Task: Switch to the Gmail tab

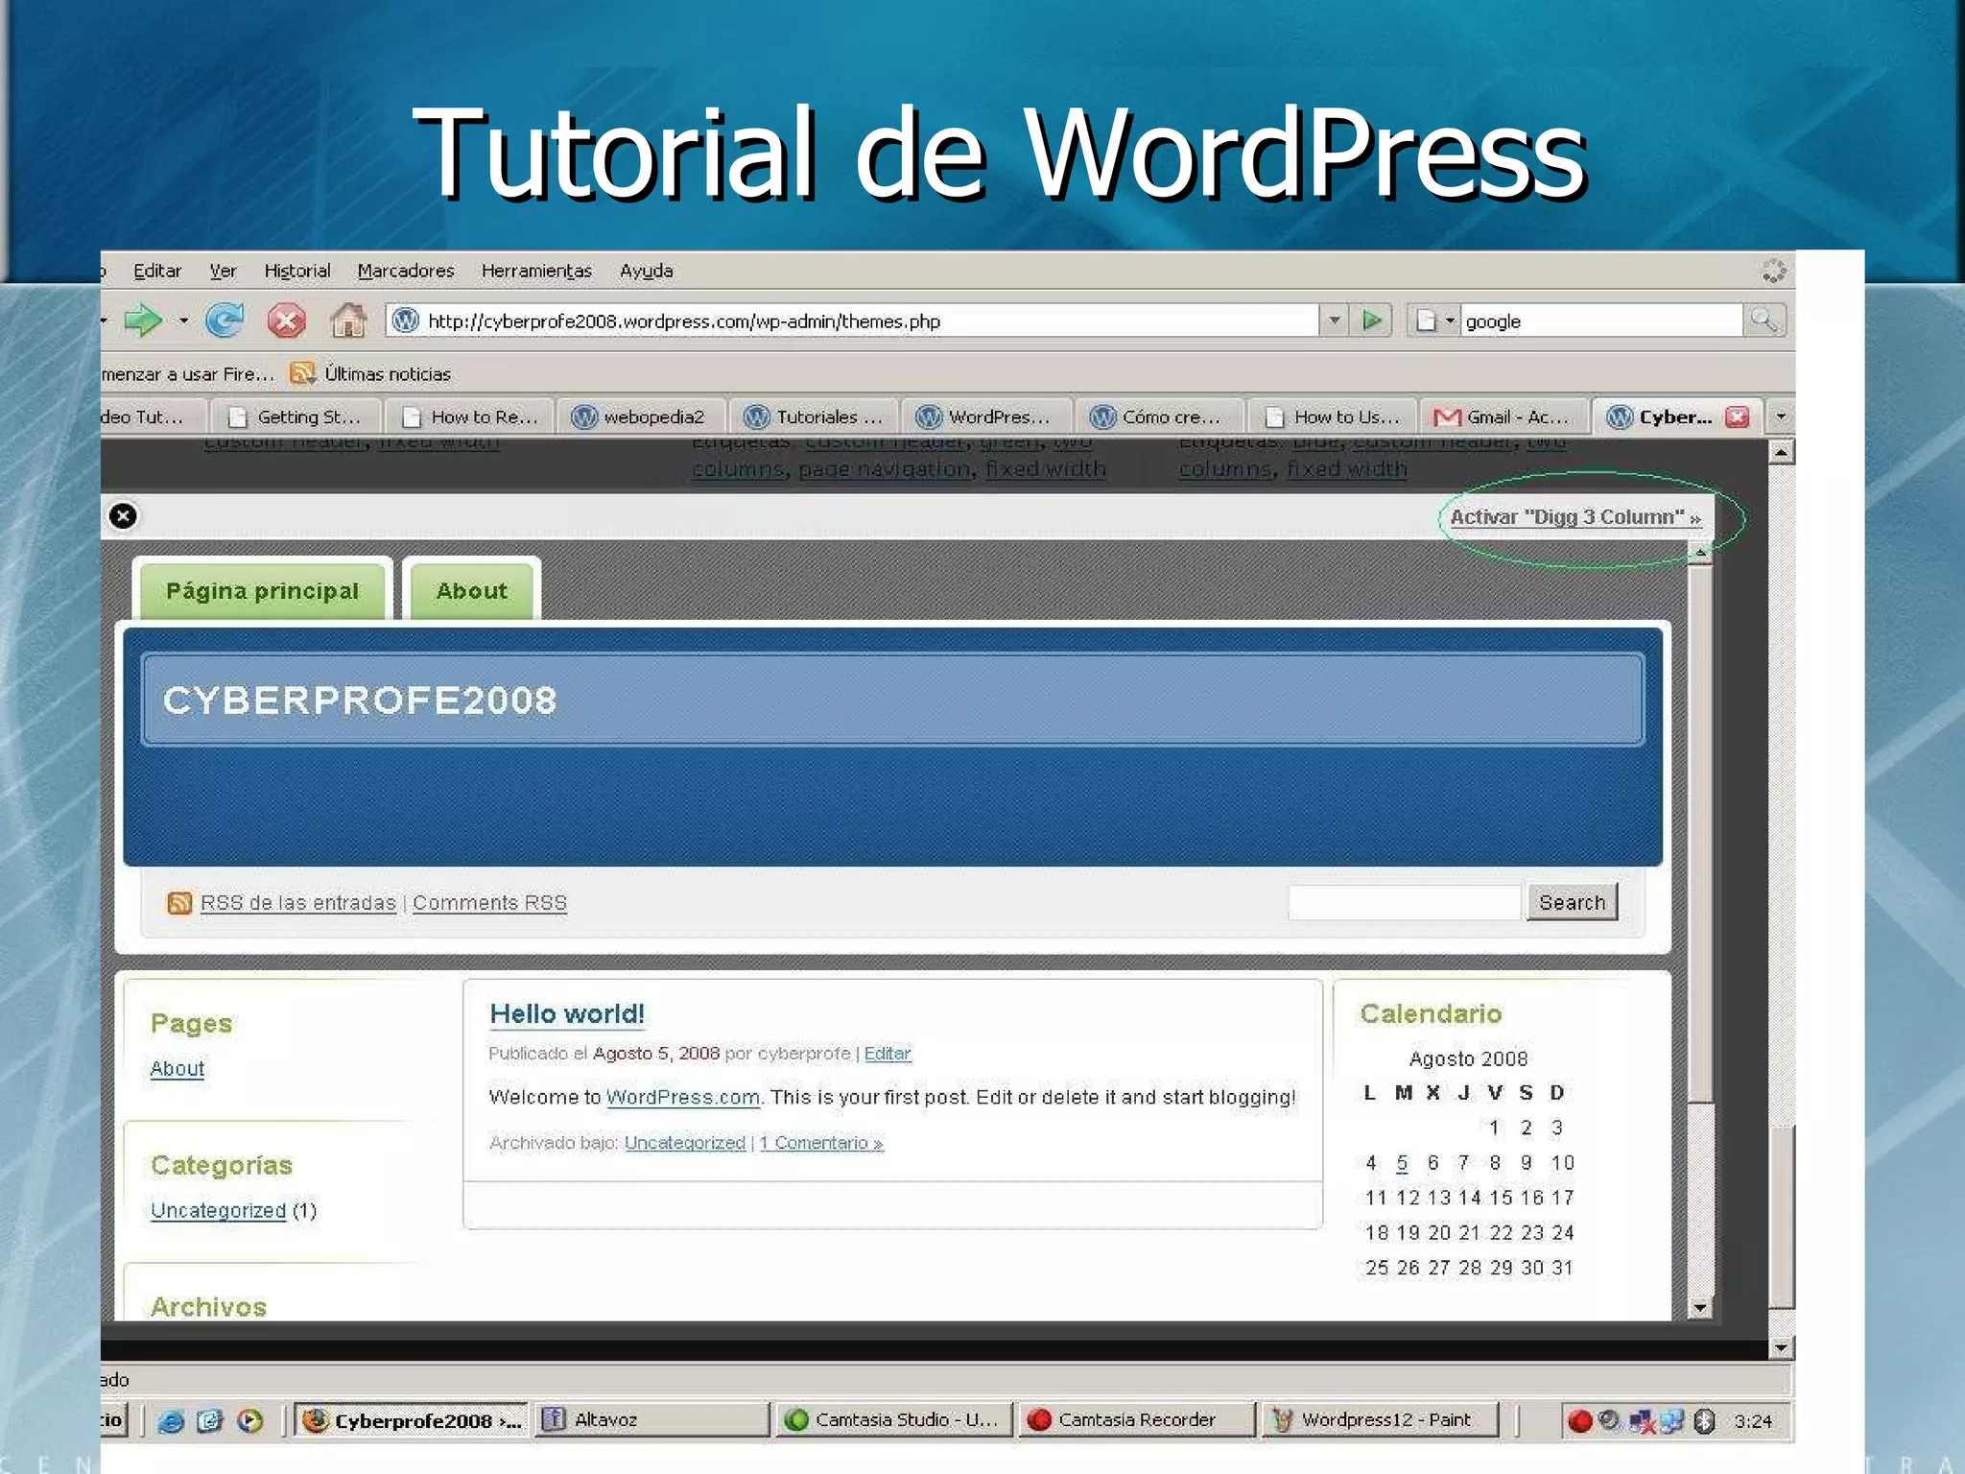Action: (1503, 416)
